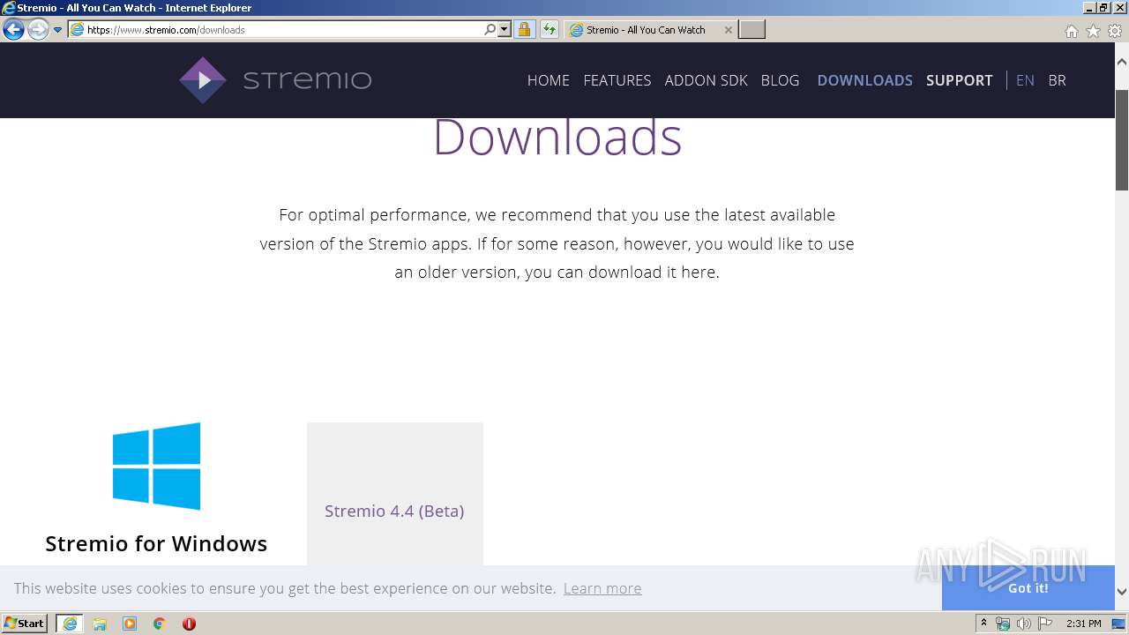Click the volume speaker tray icon
1129x635 pixels.
(x=1023, y=624)
